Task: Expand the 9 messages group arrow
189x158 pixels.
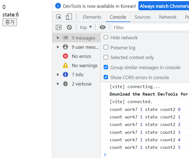Action: [x=58, y=38]
